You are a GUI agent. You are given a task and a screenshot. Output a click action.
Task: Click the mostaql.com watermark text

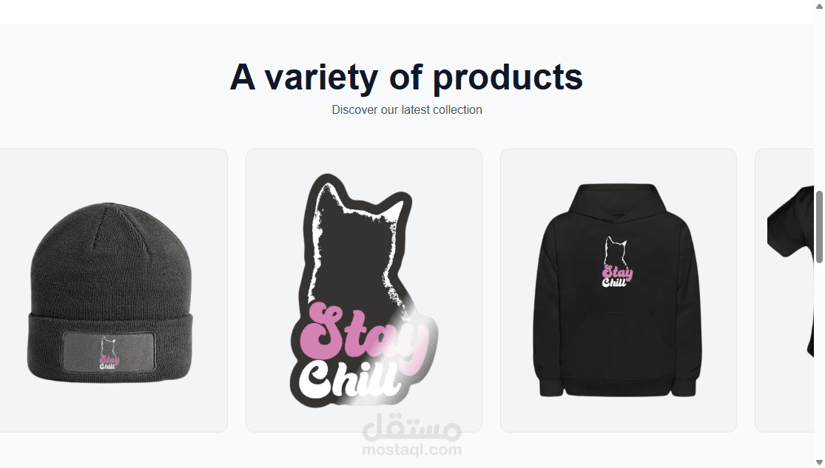point(412,450)
